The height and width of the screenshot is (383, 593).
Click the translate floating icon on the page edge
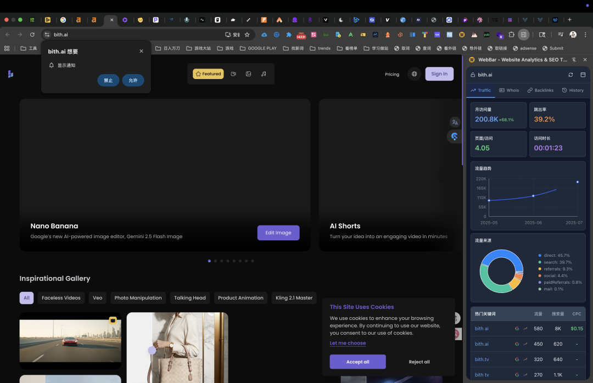tap(455, 122)
